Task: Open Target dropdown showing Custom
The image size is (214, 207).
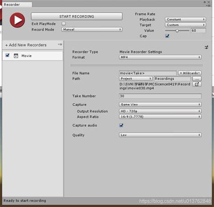Action: [x=186, y=25]
